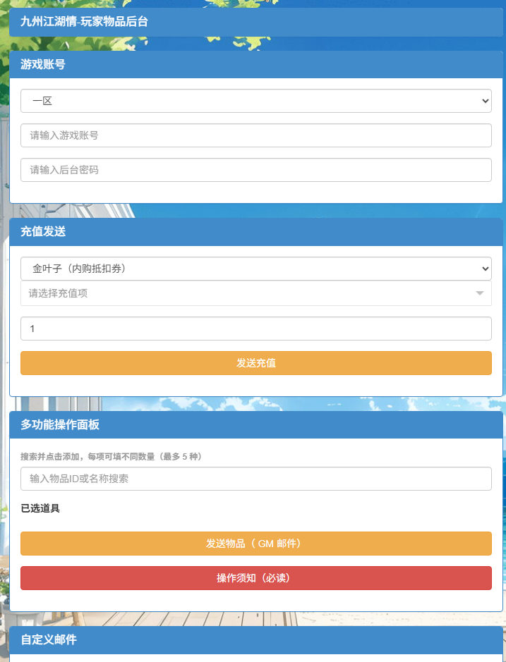Open the 金叶子（内购抵扣券）dropdown
This screenshot has width=506, height=662.
255,269
